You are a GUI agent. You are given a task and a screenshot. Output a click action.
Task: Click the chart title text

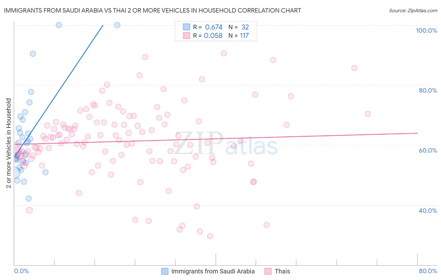(x=152, y=10)
